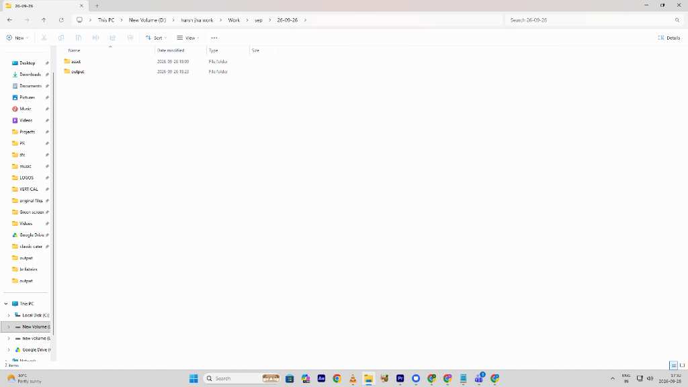Click the New button
688x387 pixels.
[x=17, y=38]
